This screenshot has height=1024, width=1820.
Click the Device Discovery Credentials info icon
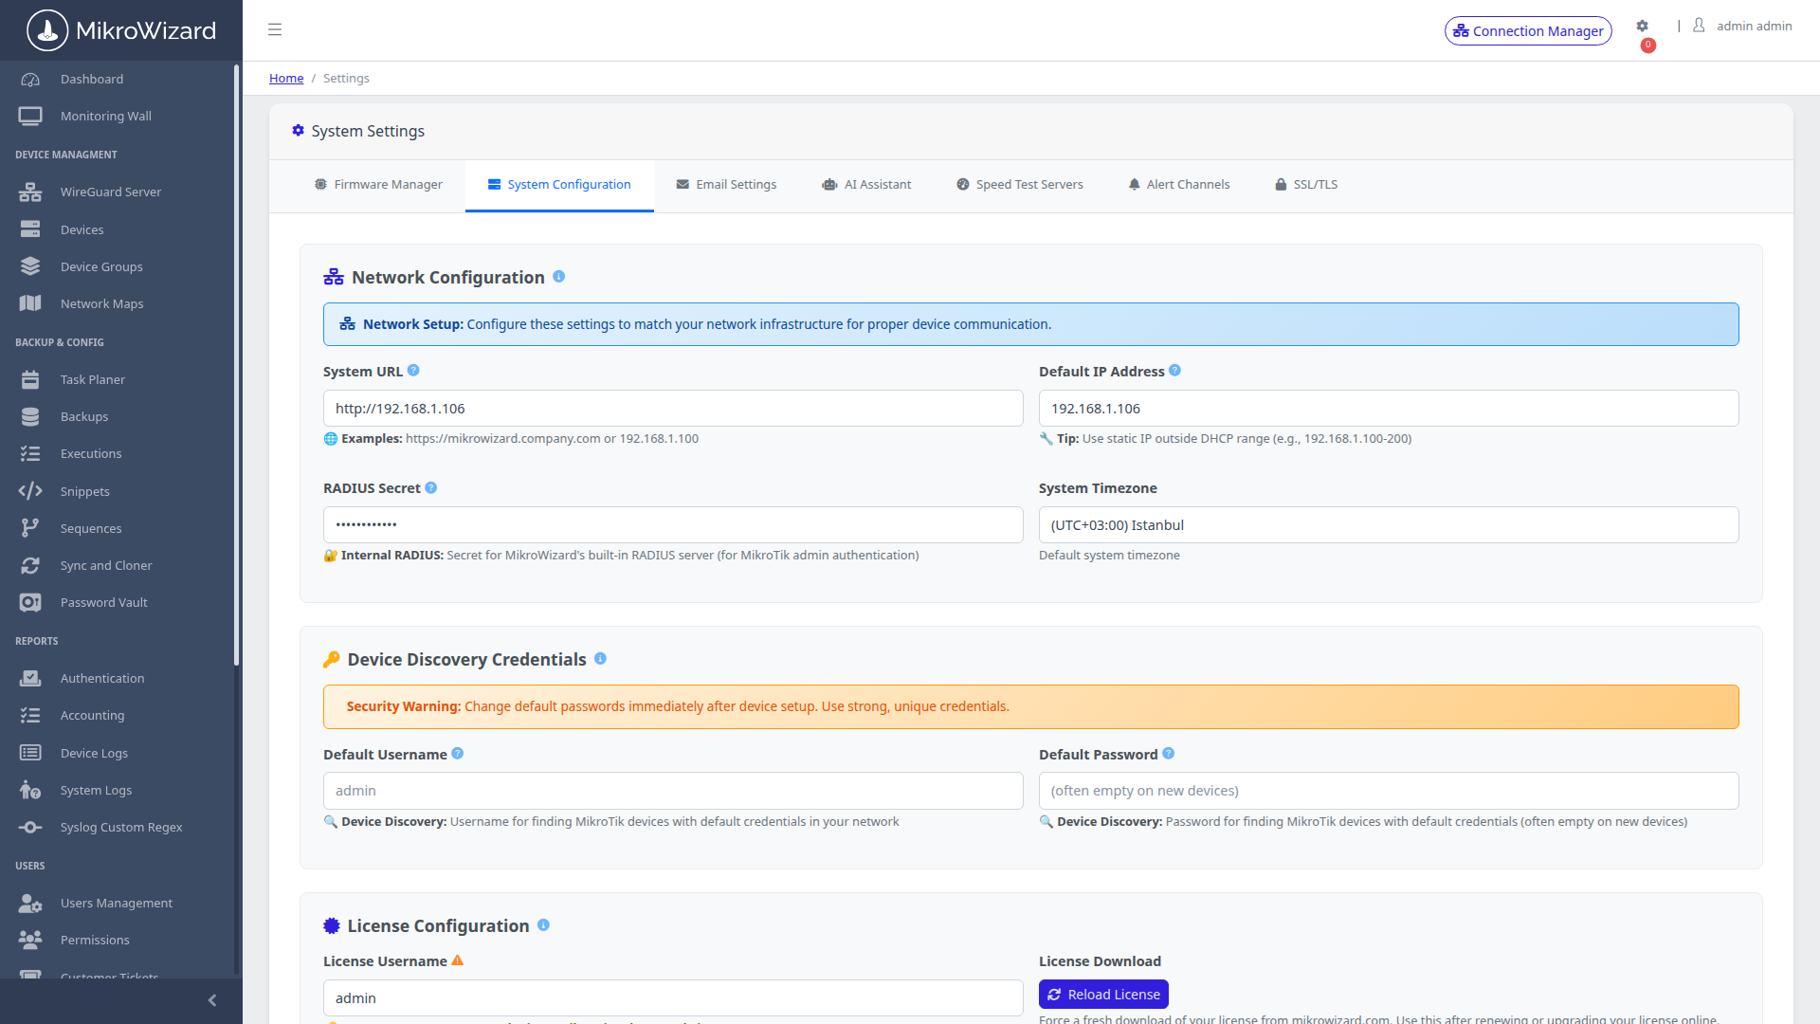[x=600, y=659]
